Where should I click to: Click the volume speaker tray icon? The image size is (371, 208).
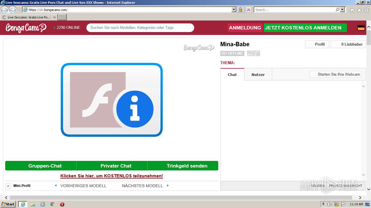pos(330,204)
